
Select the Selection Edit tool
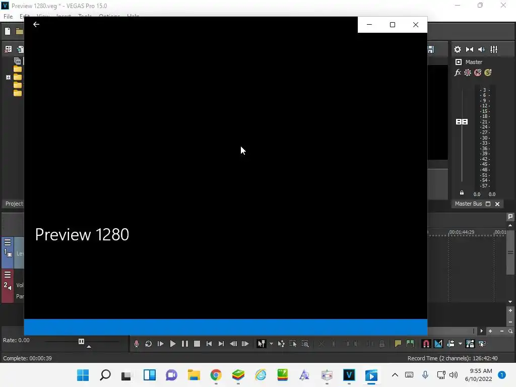[293, 344]
